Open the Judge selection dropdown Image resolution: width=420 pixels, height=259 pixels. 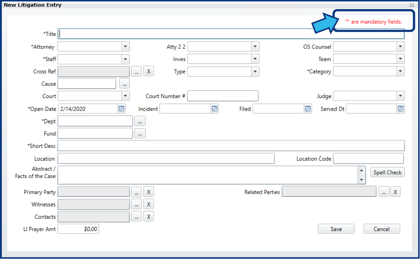click(x=401, y=95)
